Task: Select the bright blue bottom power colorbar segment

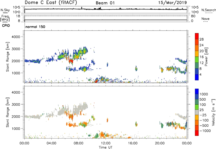Action: pyautogui.click(x=197, y=77)
